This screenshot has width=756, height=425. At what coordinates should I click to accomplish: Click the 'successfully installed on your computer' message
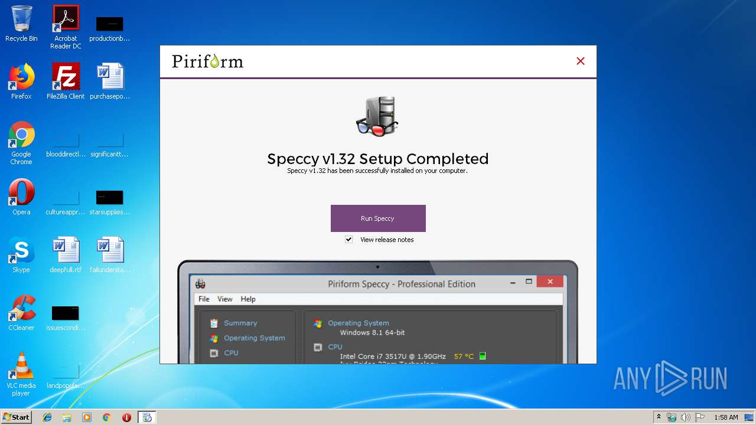tap(377, 171)
